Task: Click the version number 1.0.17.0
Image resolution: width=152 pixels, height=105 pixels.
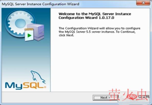Action: click(106, 18)
